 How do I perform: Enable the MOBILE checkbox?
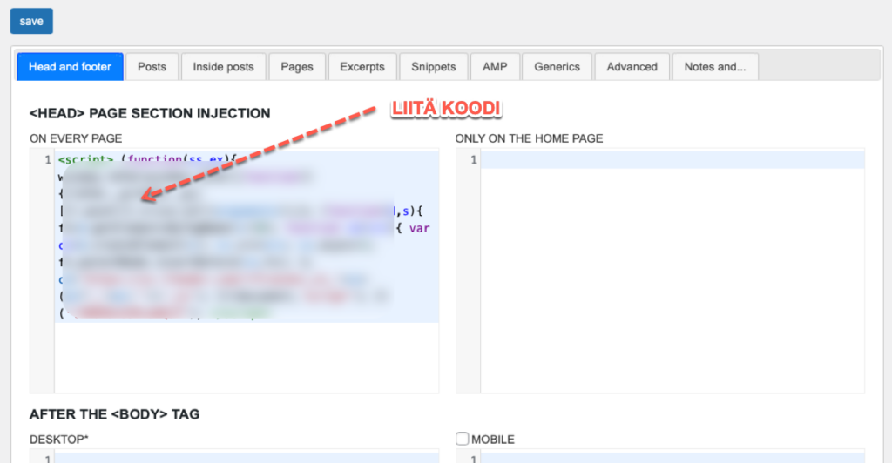(463, 439)
